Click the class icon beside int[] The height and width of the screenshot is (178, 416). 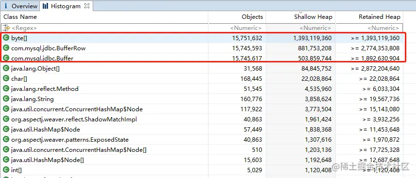click(x=6, y=170)
